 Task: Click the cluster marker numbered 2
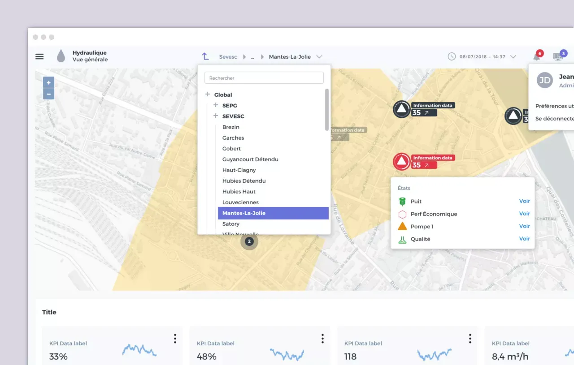tap(249, 242)
